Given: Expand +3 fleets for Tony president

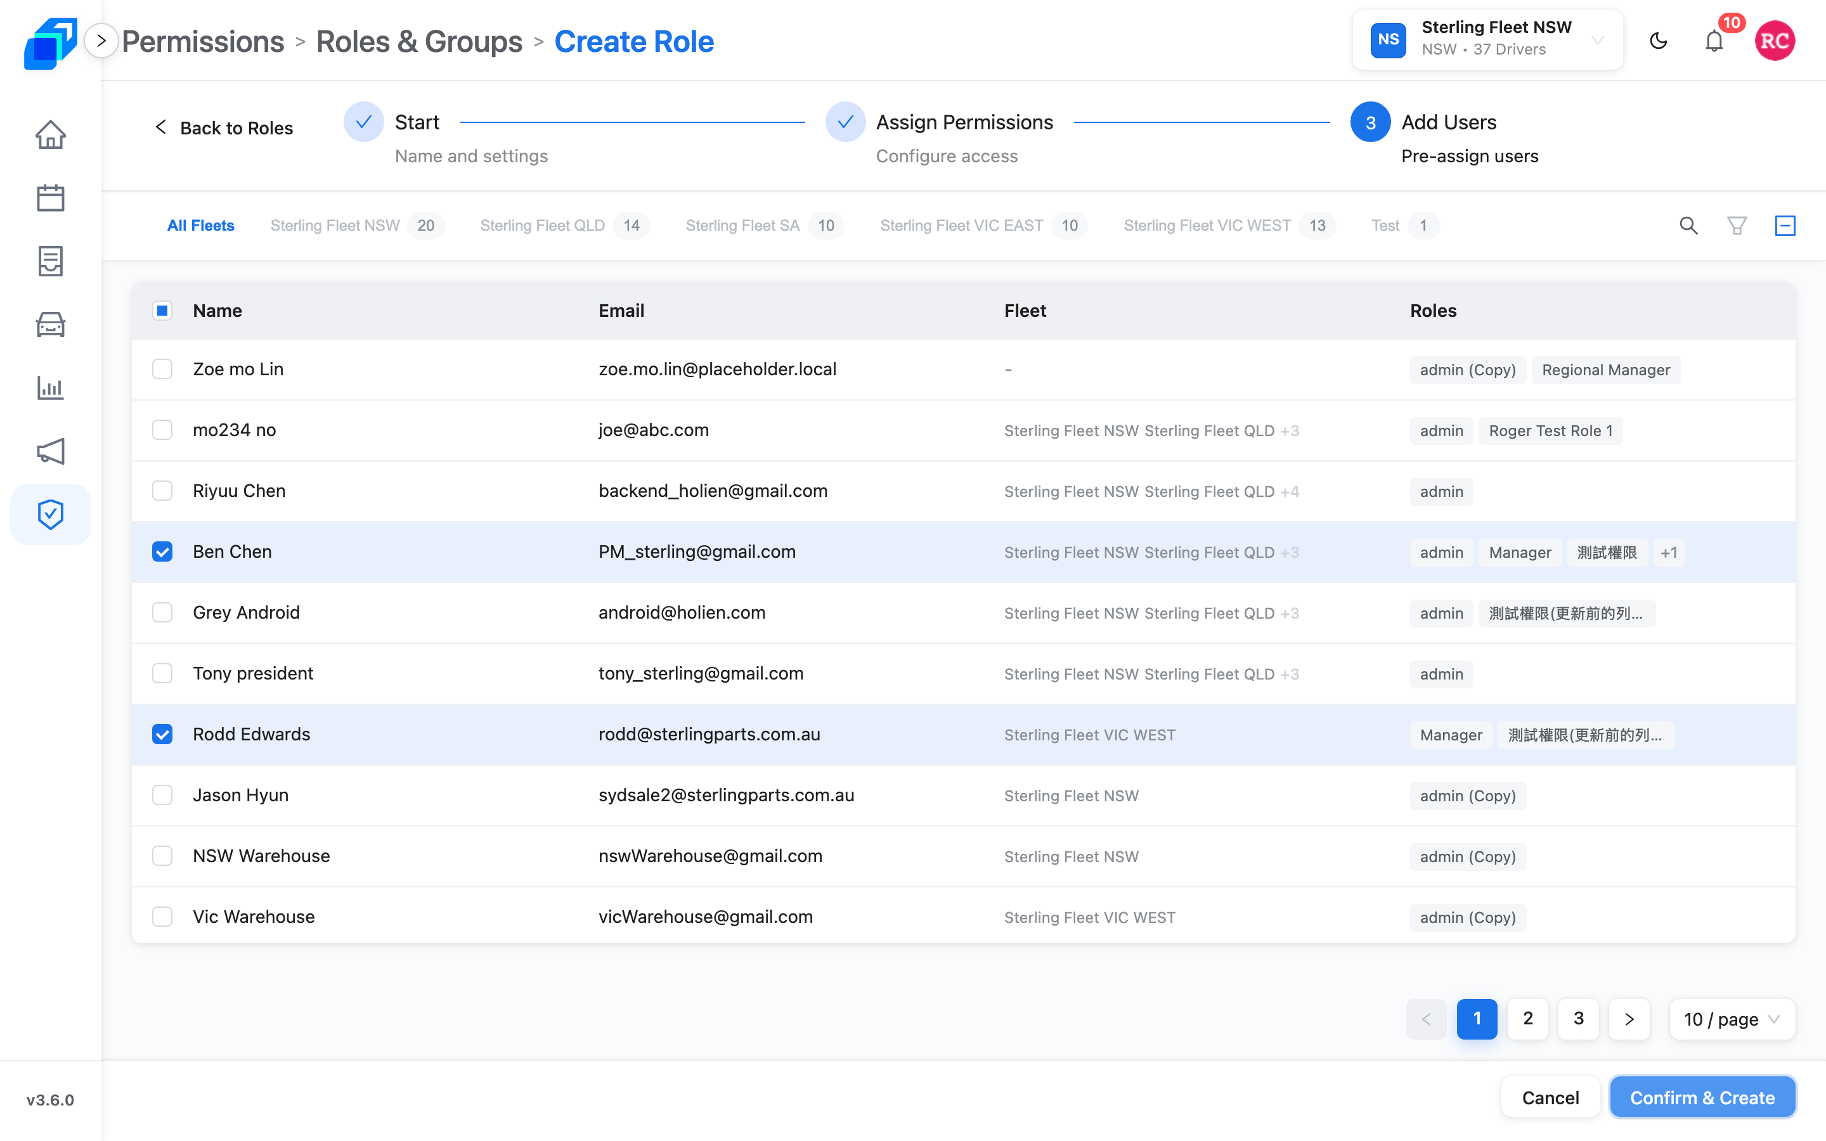Looking at the screenshot, I should pyautogui.click(x=1290, y=674).
